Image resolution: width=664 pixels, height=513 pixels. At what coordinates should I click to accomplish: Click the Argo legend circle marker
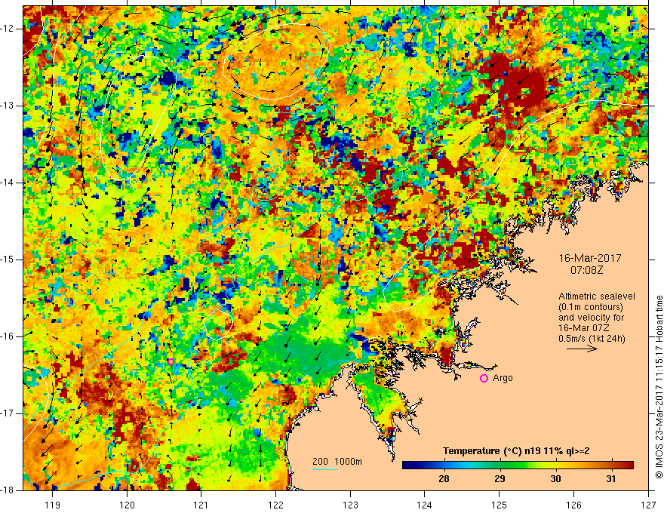point(484,379)
